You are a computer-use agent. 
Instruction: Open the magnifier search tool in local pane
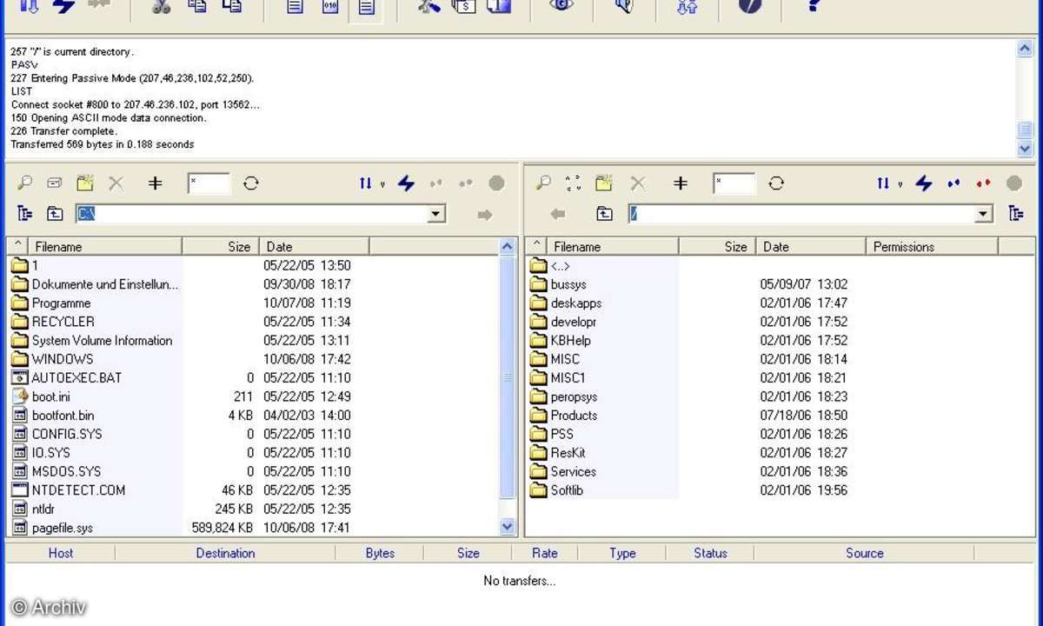[x=24, y=183]
